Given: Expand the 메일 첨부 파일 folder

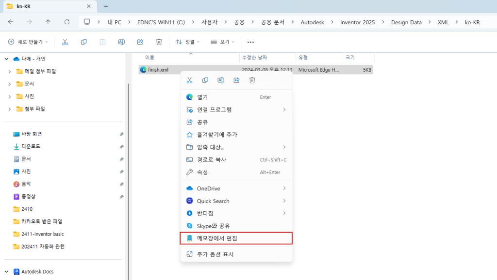Looking at the screenshot, I should click(10, 72).
